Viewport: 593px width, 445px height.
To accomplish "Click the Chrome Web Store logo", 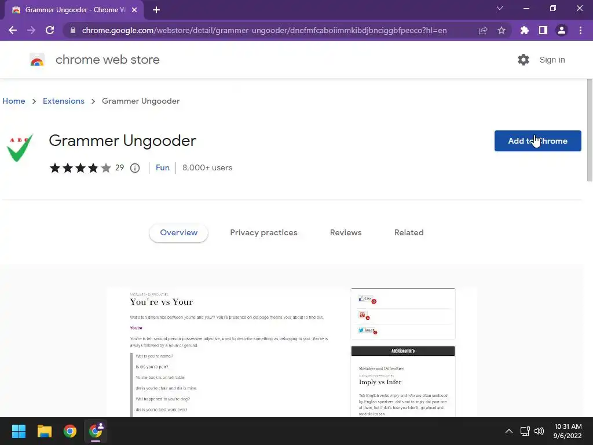I will click(37, 60).
